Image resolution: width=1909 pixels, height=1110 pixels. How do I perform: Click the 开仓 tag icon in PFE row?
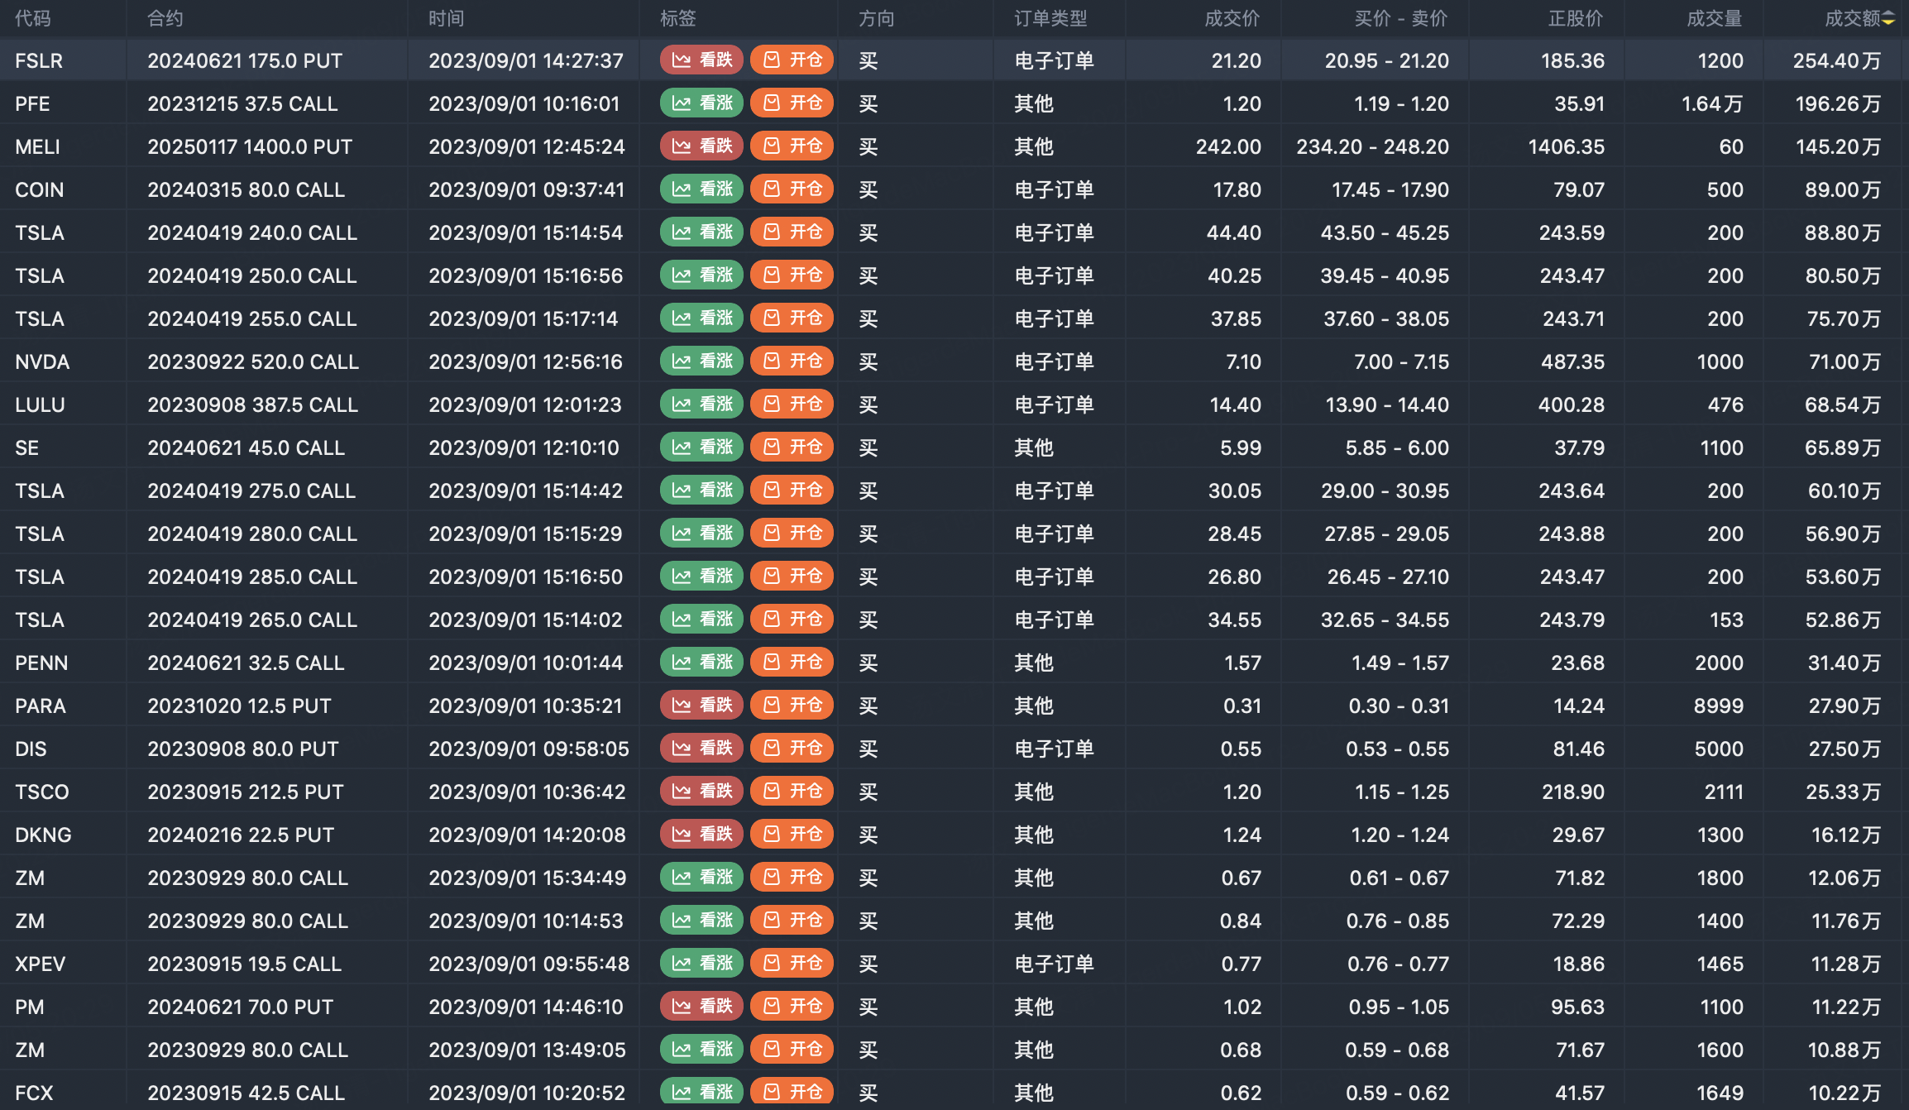[772, 103]
